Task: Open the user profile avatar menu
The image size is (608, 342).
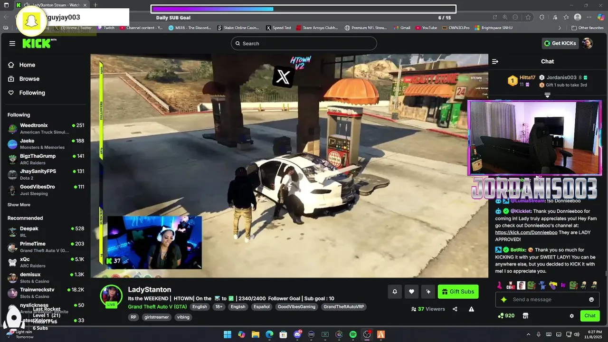Action: [588, 43]
